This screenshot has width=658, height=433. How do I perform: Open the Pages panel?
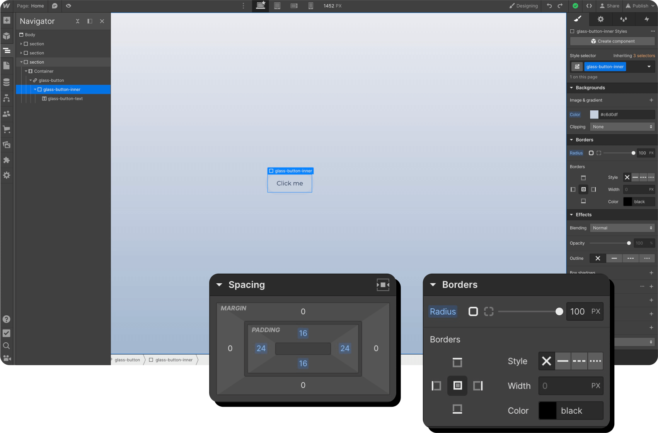pyautogui.click(x=7, y=66)
